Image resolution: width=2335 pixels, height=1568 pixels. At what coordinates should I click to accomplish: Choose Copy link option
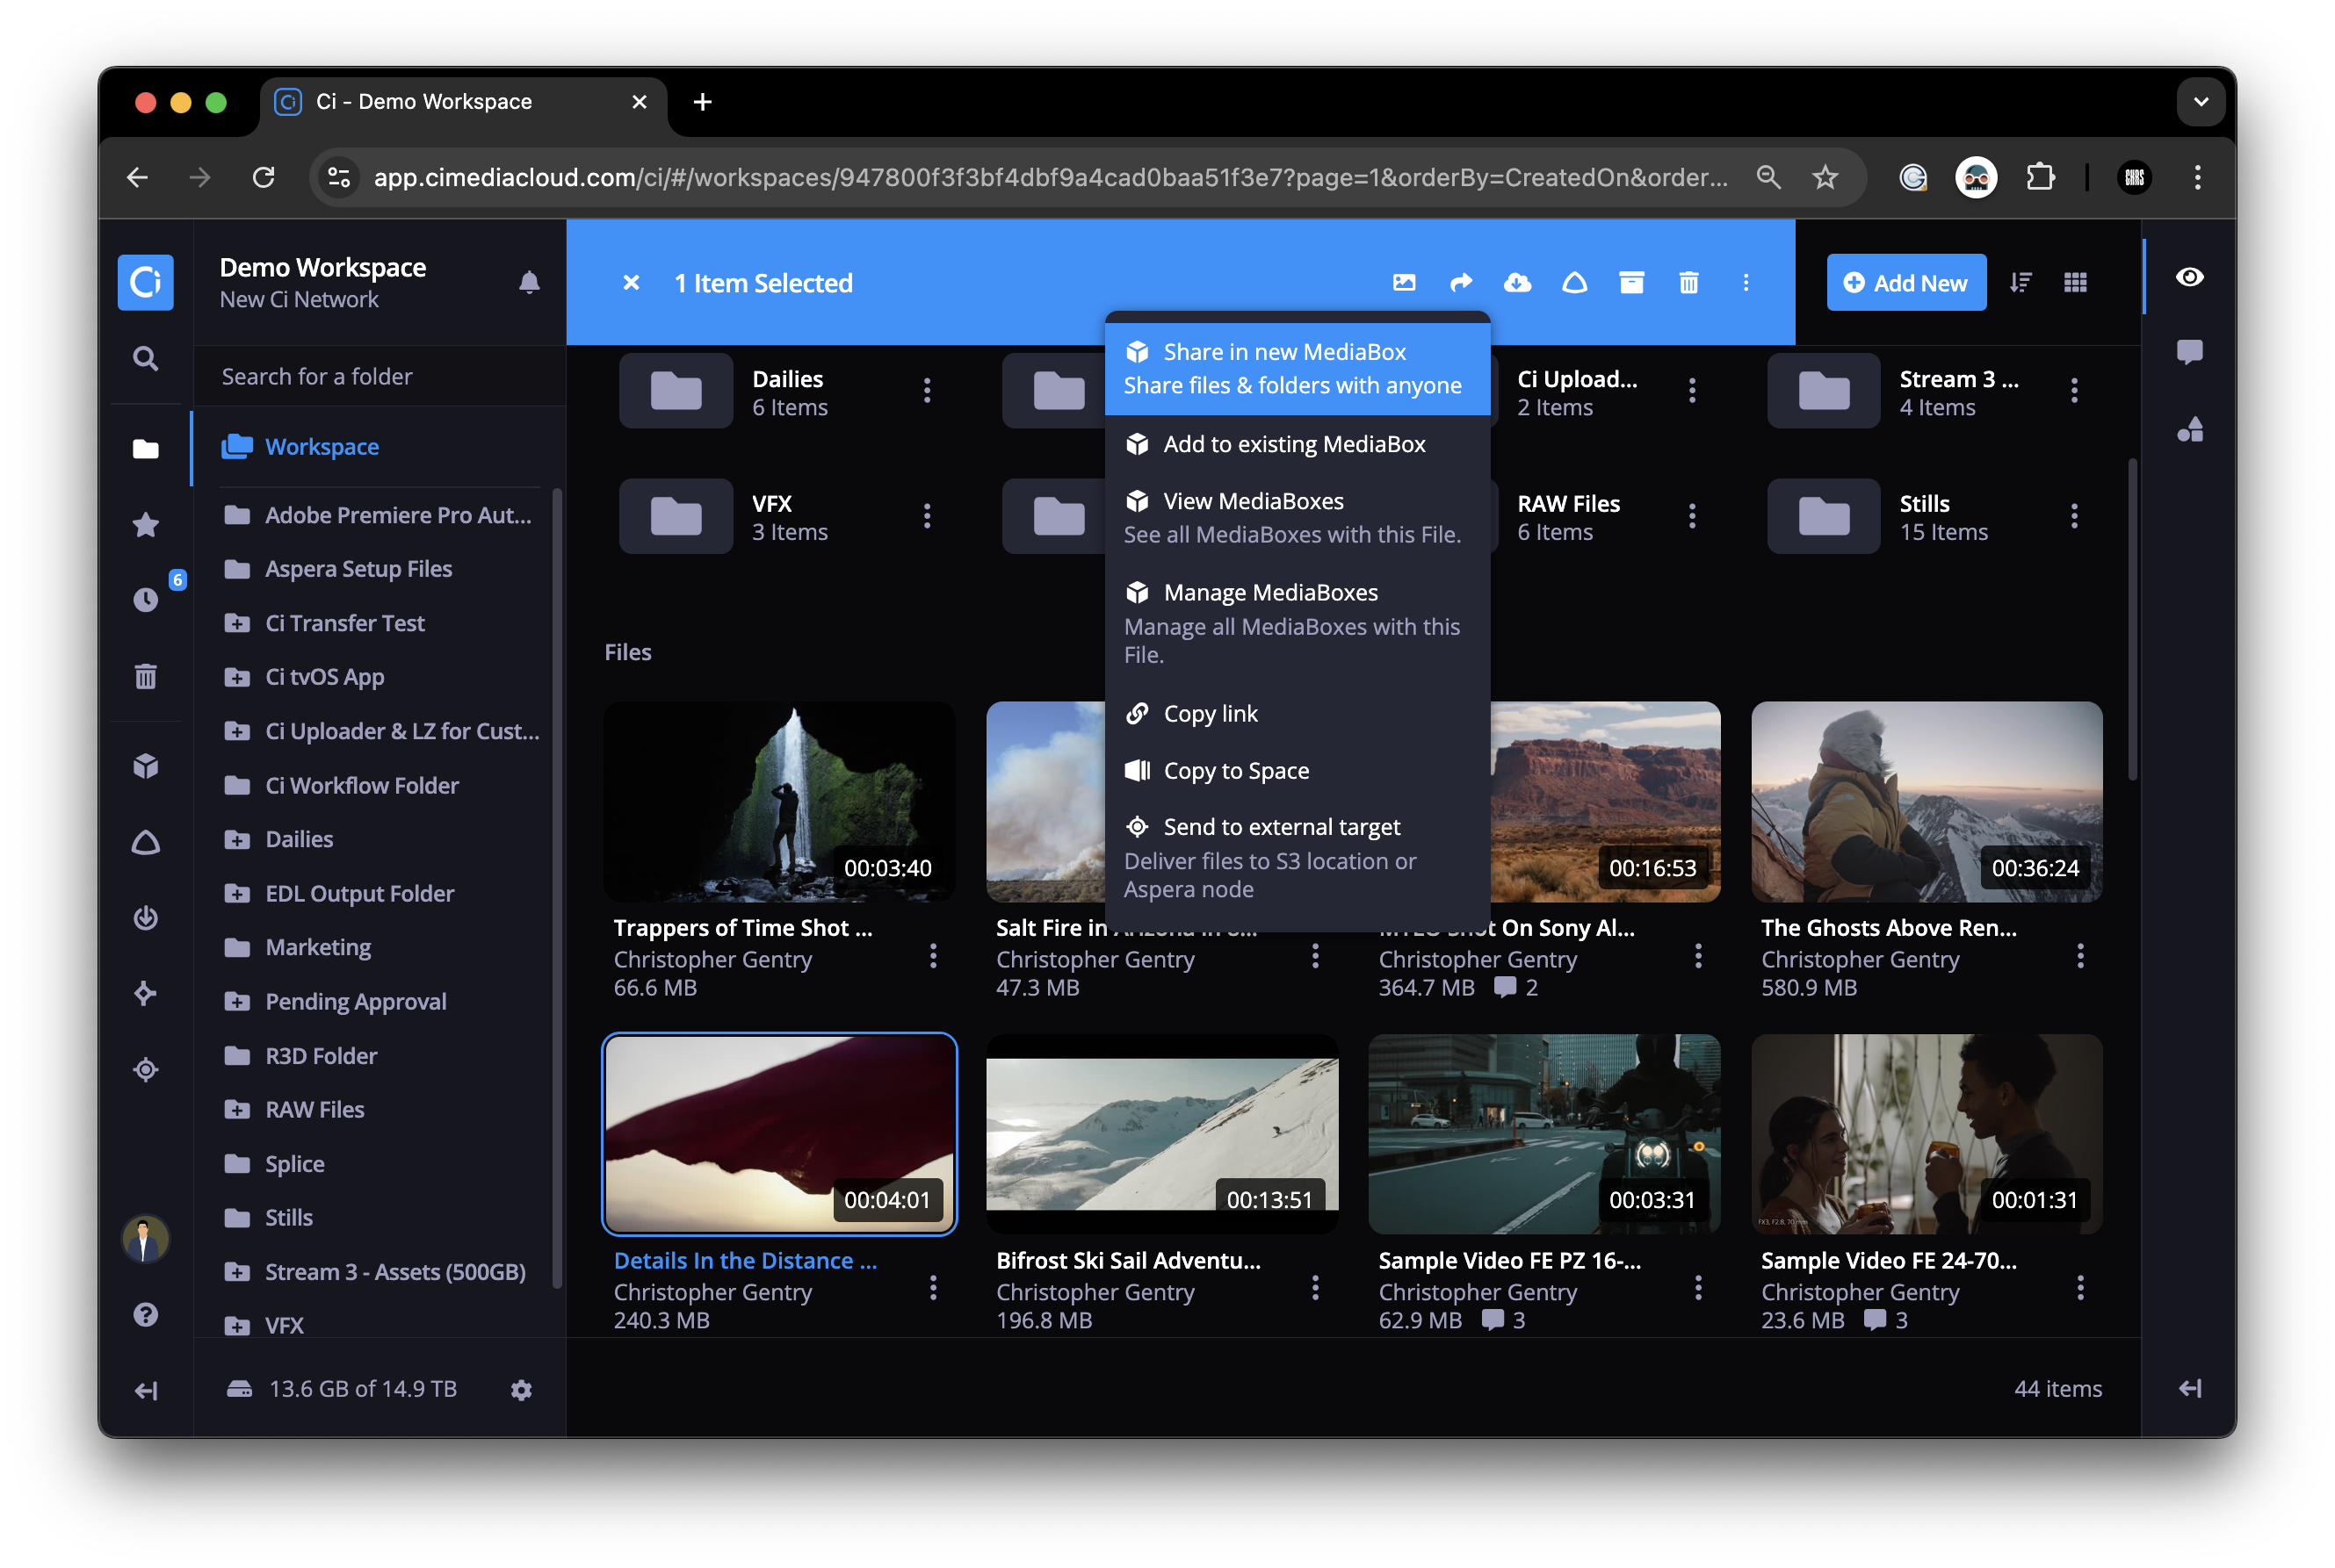coord(1298,714)
